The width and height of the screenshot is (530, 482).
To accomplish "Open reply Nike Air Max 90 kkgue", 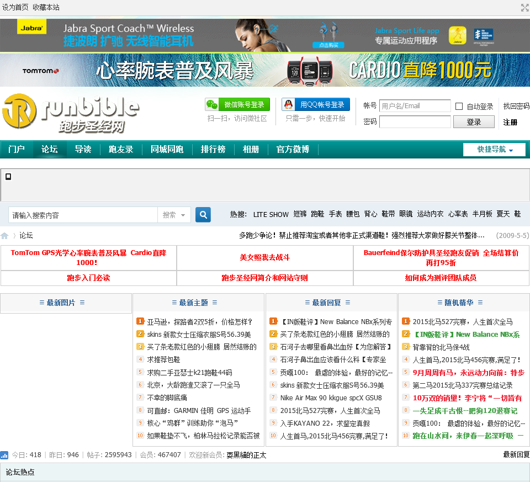I will [x=331, y=398].
